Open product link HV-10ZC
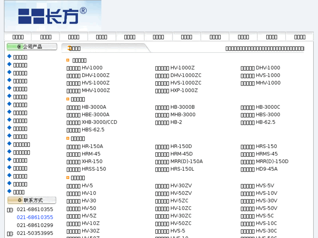The image size is (318, 238). (173, 208)
